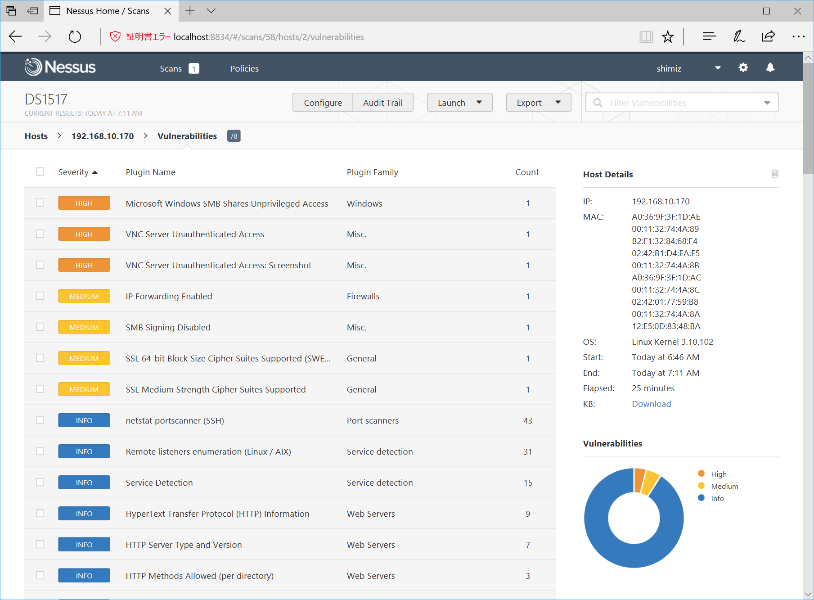814x600 pixels.
Task: Click the HIGH badge for SMB Shares row
Action: point(84,203)
